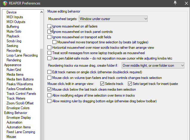190x140 pixels.
Task: Go to Buffering settings
Action: (x=13, y=27)
